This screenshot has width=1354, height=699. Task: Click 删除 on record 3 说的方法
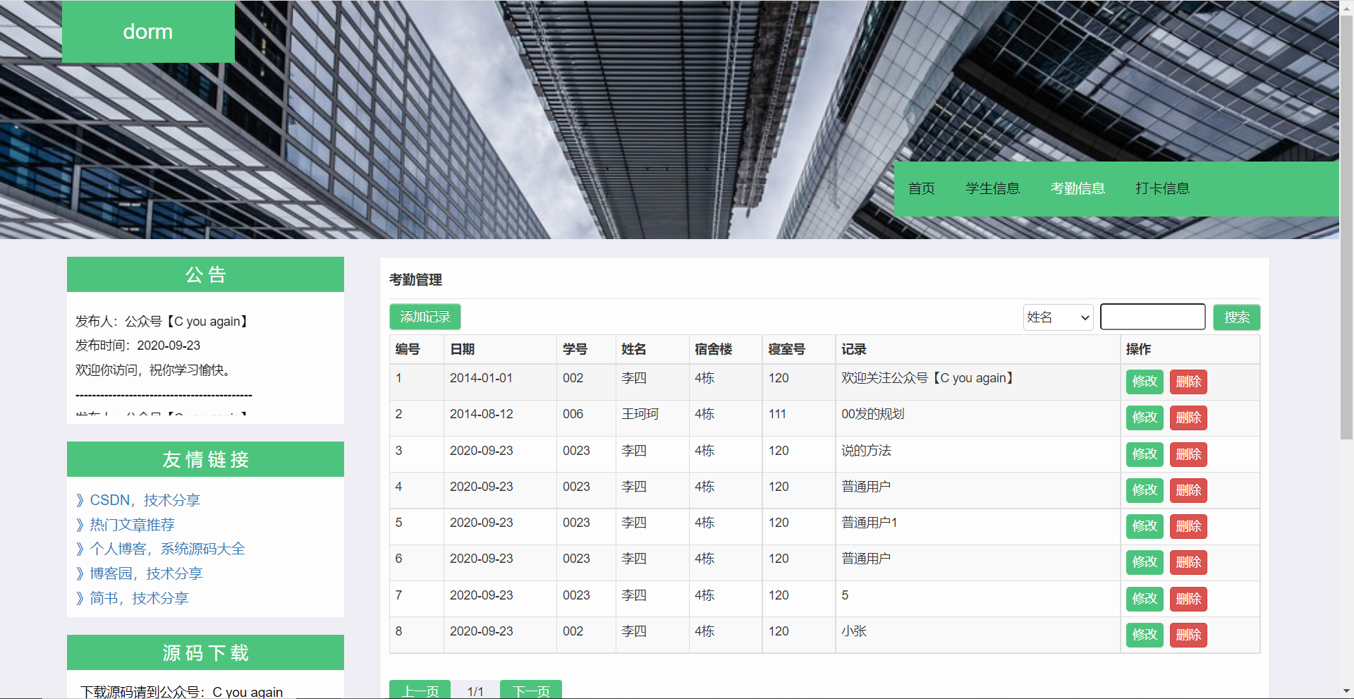1188,454
